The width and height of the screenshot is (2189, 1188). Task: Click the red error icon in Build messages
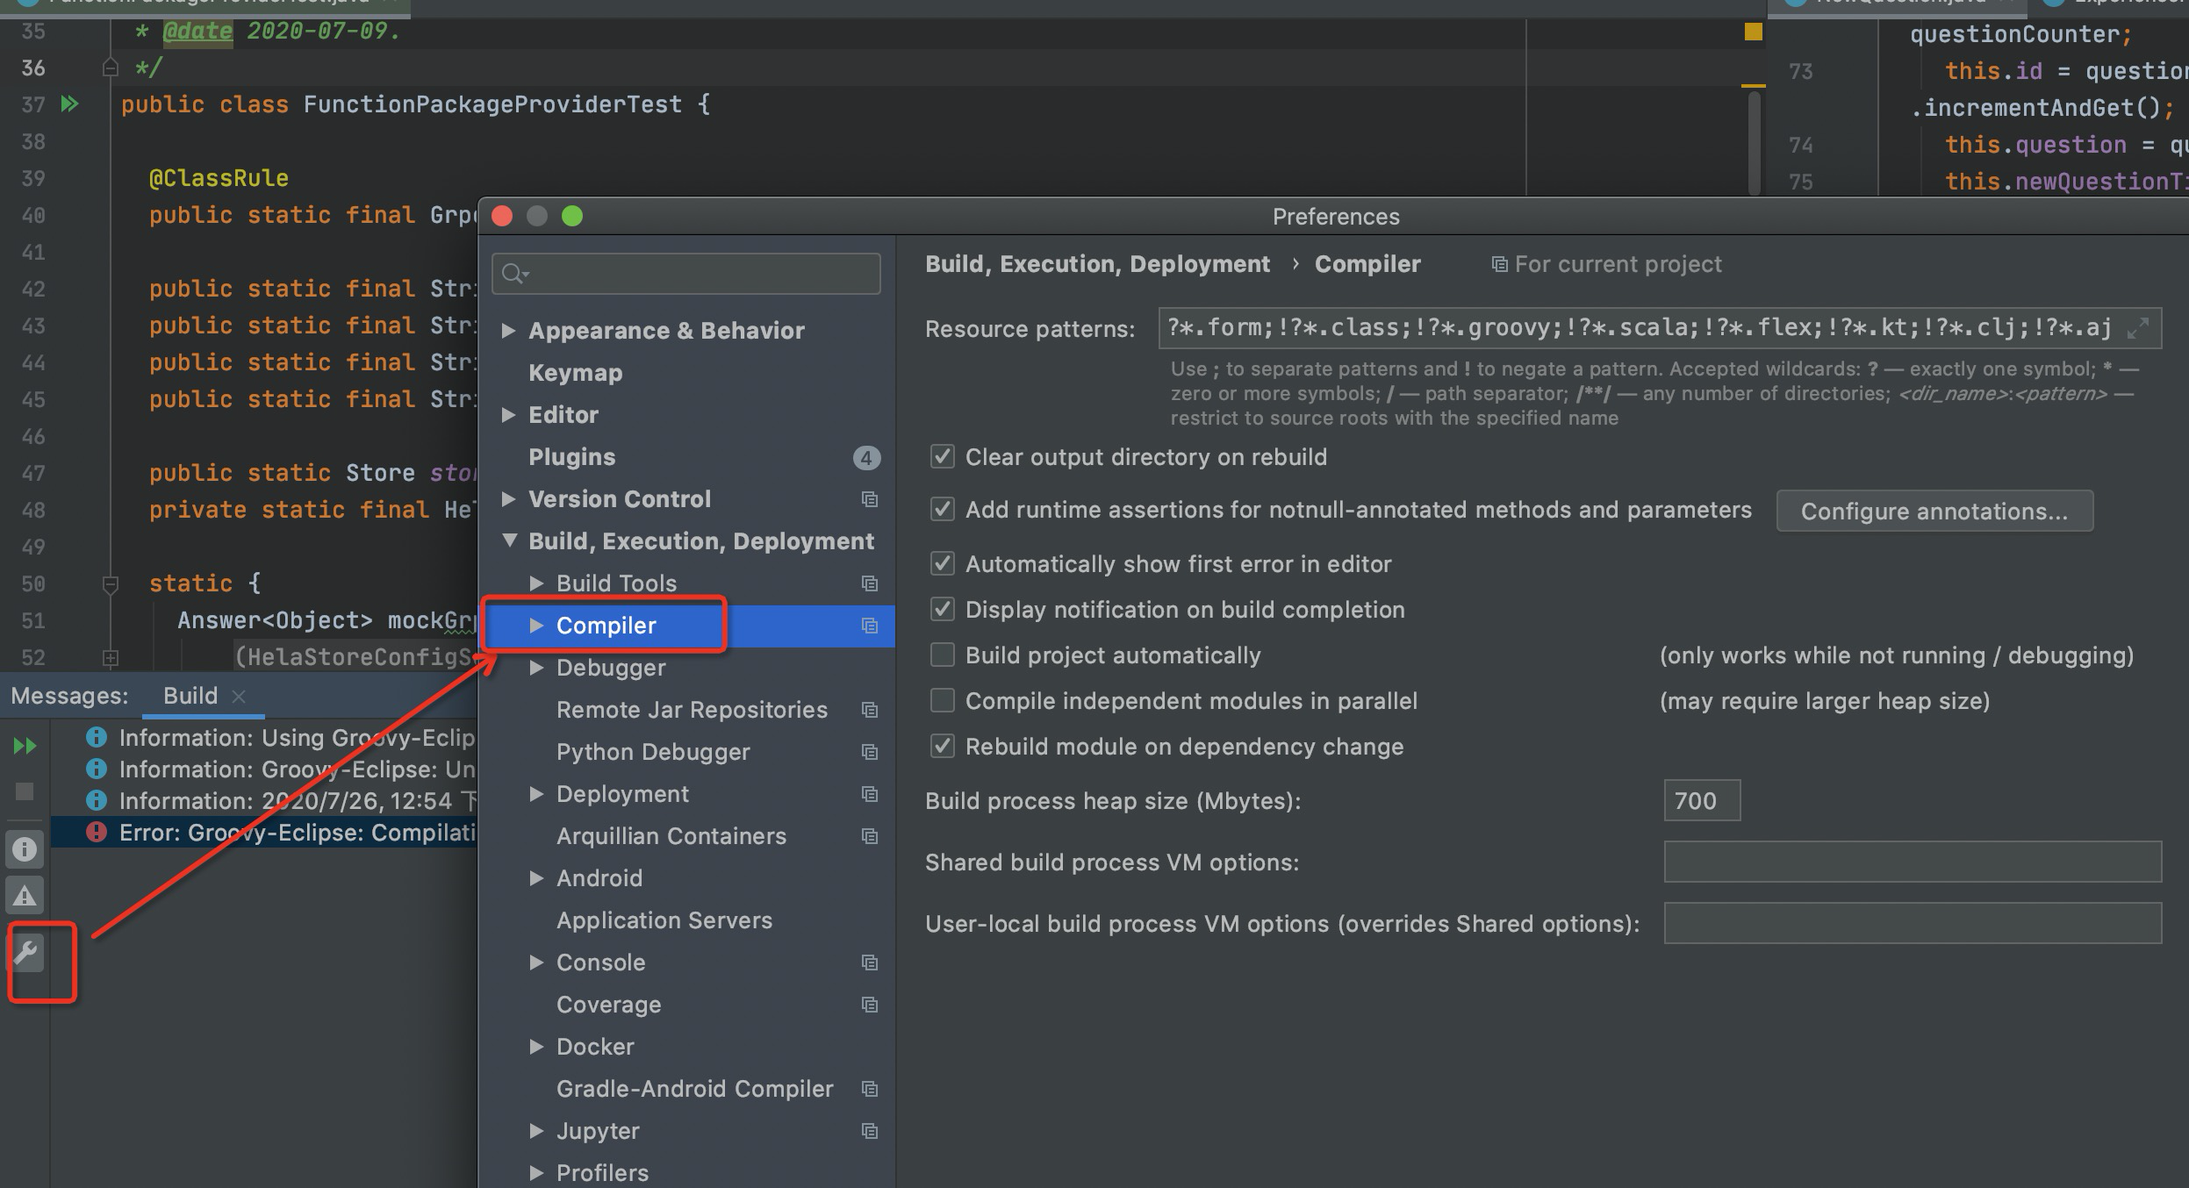(x=97, y=832)
